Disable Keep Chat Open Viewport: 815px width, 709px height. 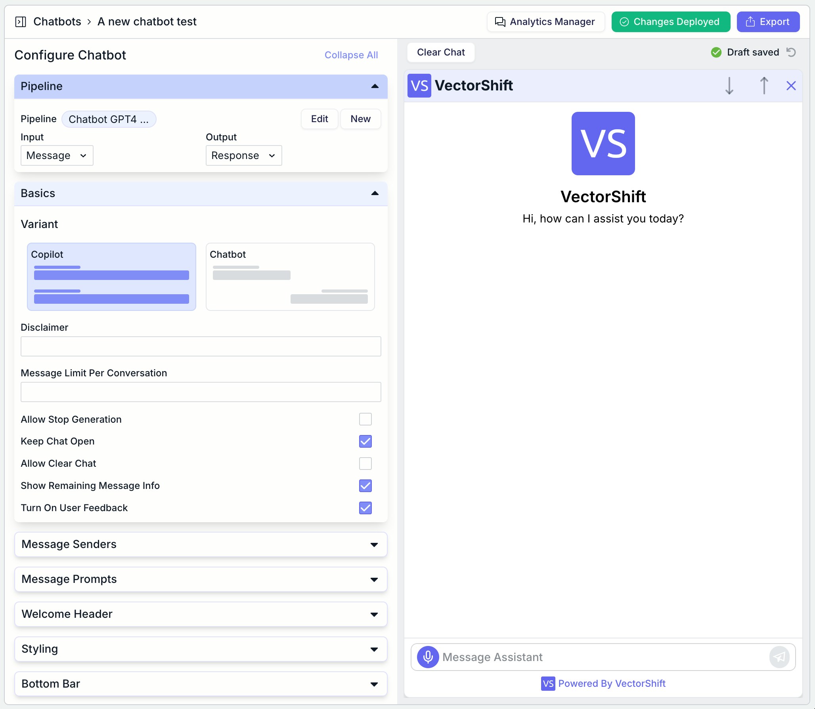click(365, 441)
